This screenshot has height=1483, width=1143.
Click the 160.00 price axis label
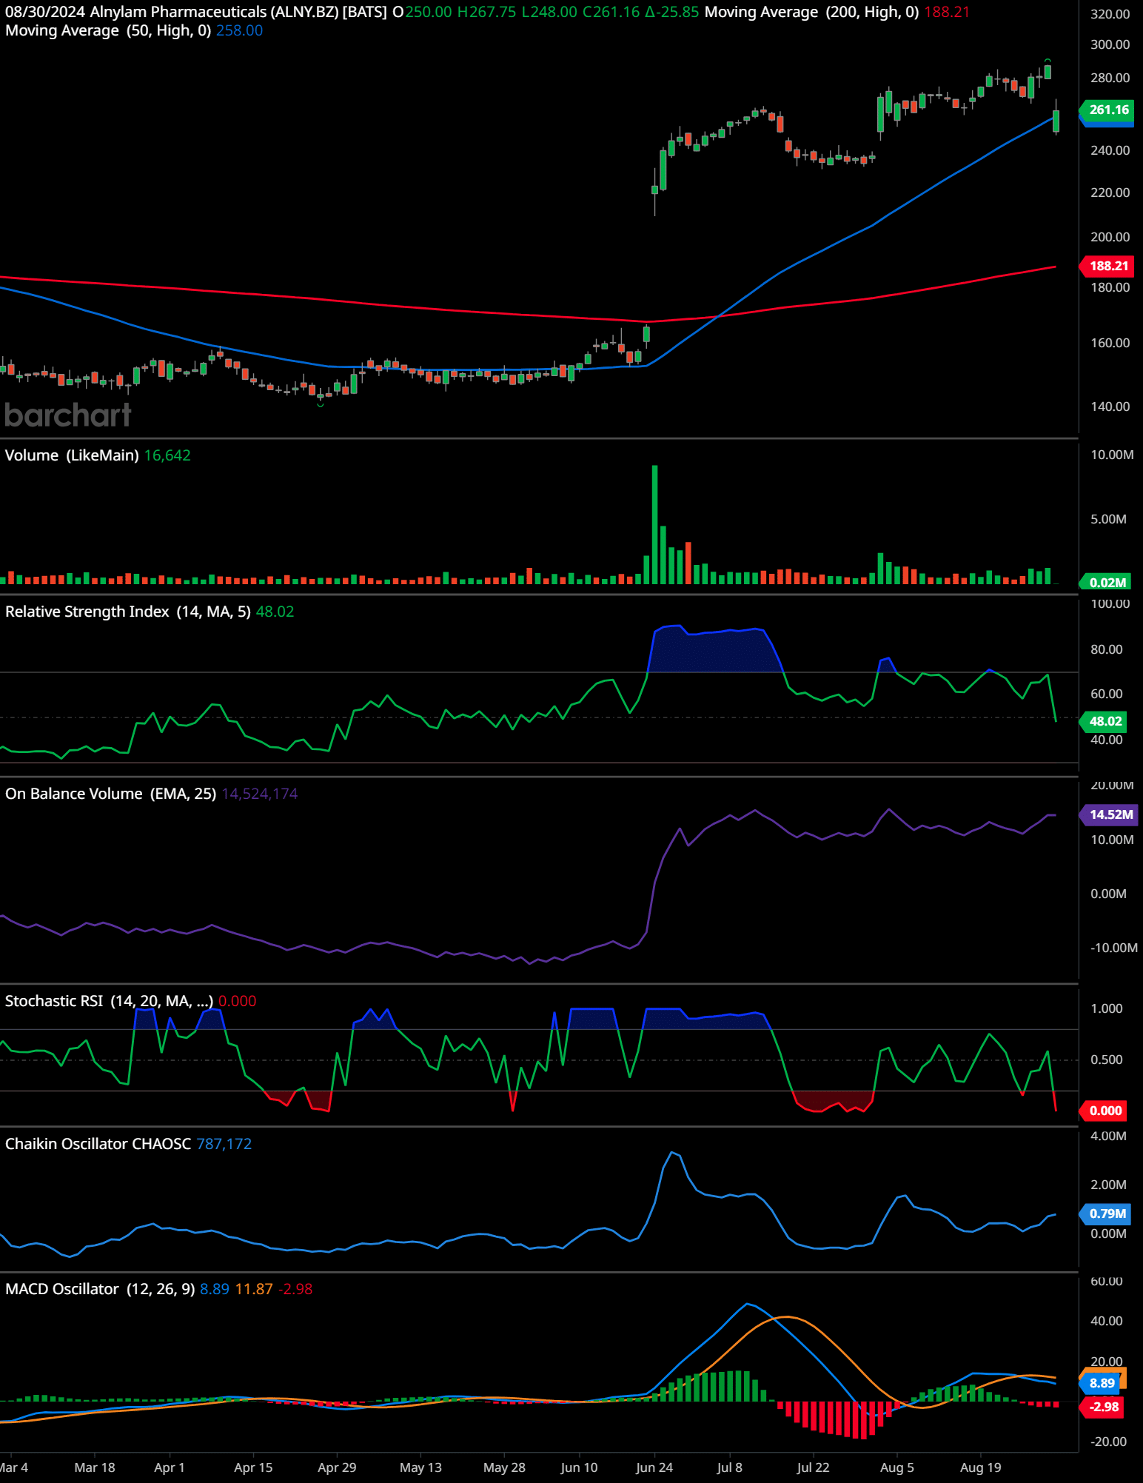(1110, 343)
